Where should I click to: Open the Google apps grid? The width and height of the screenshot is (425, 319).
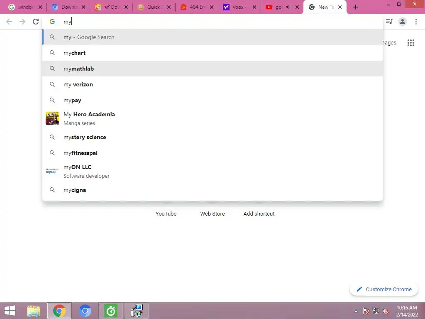pos(410,43)
